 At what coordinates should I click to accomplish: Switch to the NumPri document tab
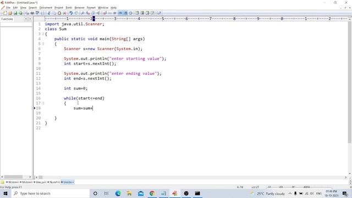pyautogui.click(x=54, y=182)
